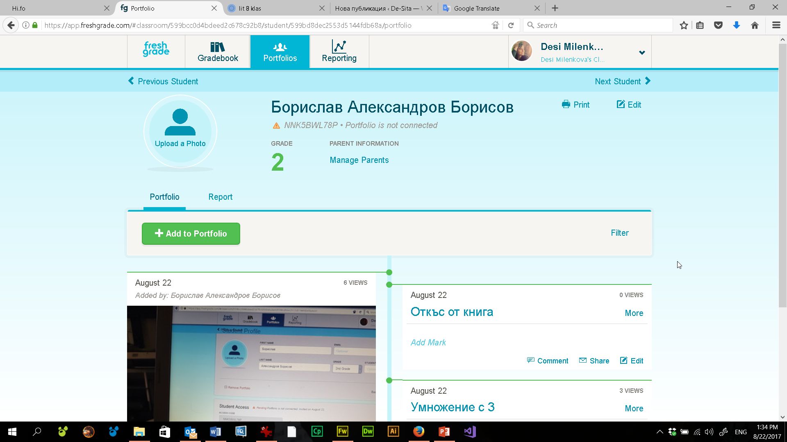Click the page vertical scrollbar
This screenshot has width=787, height=442.
point(782,176)
